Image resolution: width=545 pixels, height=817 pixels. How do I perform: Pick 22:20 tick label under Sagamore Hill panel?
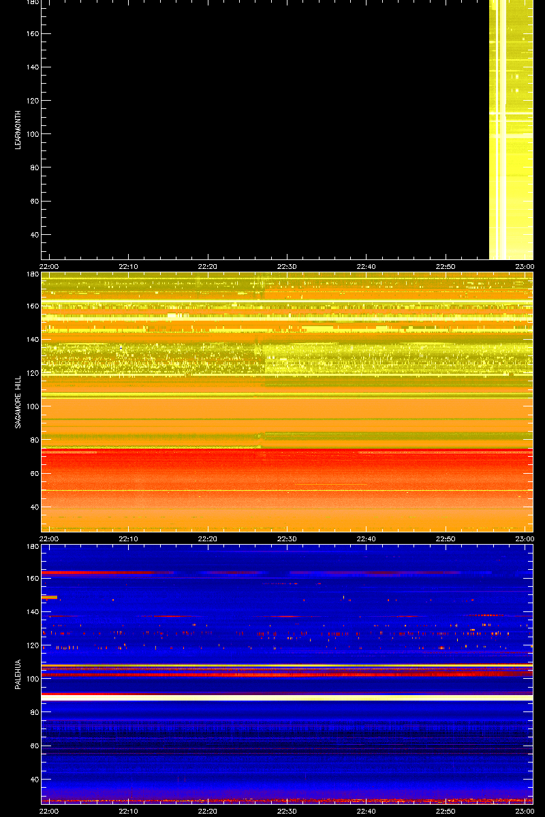click(x=208, y=539)
